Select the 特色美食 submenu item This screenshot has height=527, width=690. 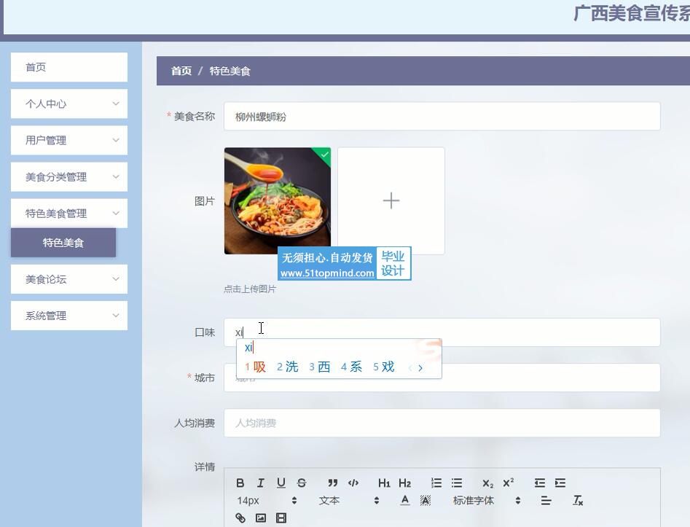point(63,243)
